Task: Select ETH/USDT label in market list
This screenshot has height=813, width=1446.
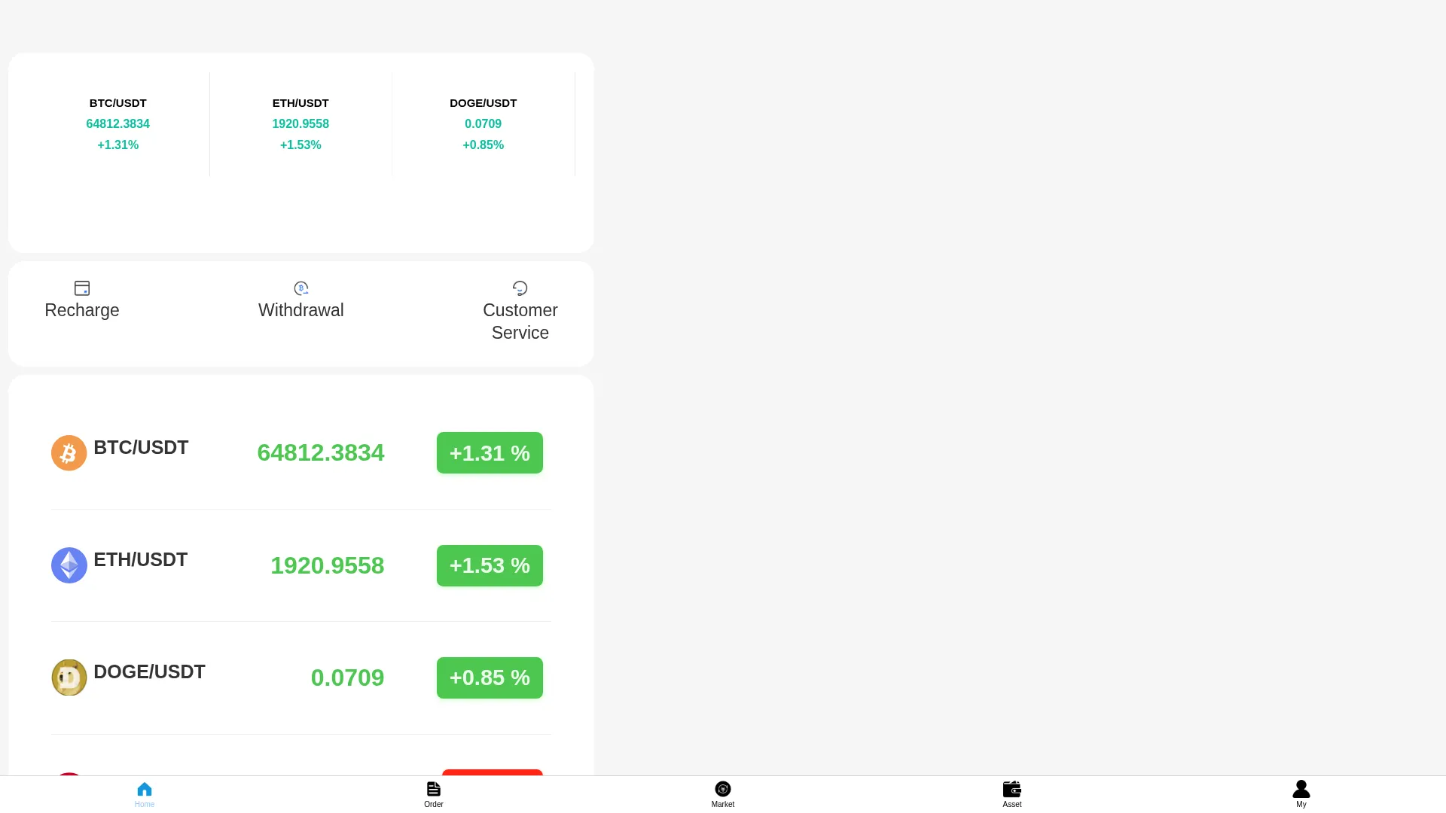Action: click(x=141, y=560)
